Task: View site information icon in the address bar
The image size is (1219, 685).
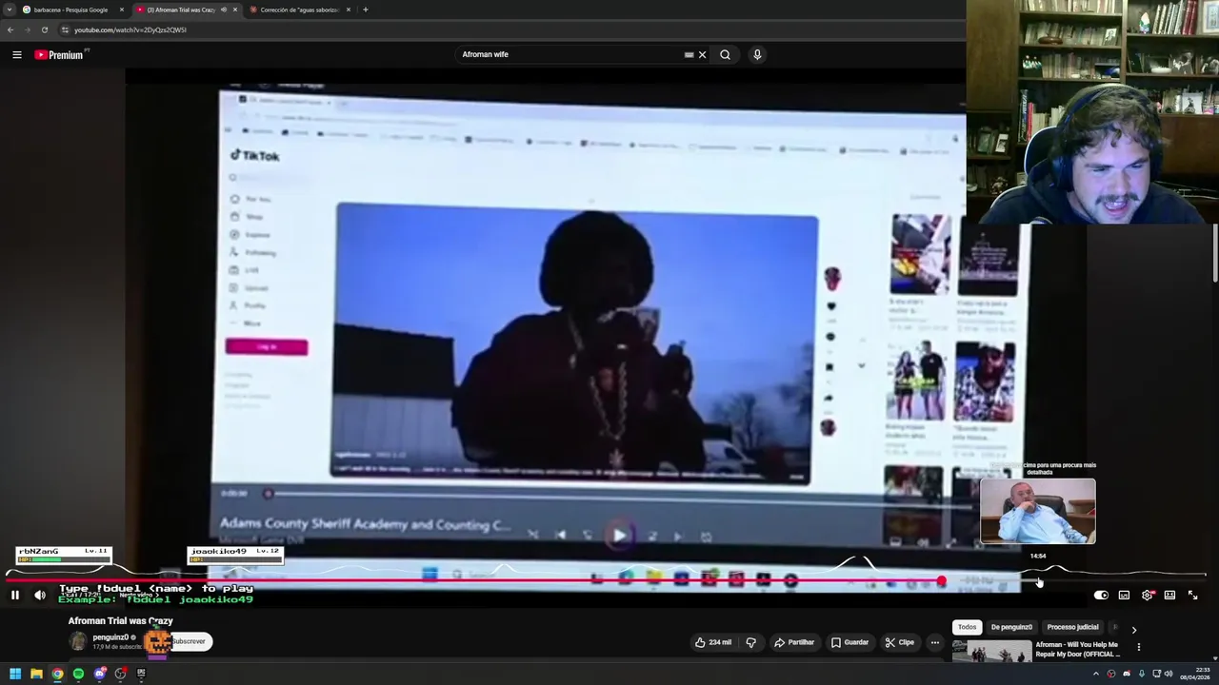Action: tap(65, 29)
